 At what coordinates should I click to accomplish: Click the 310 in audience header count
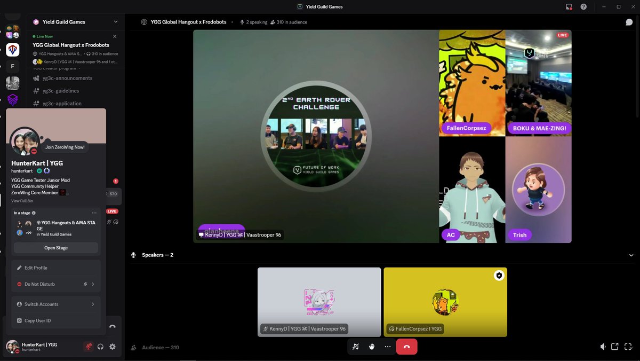click(x=289, y=22)
